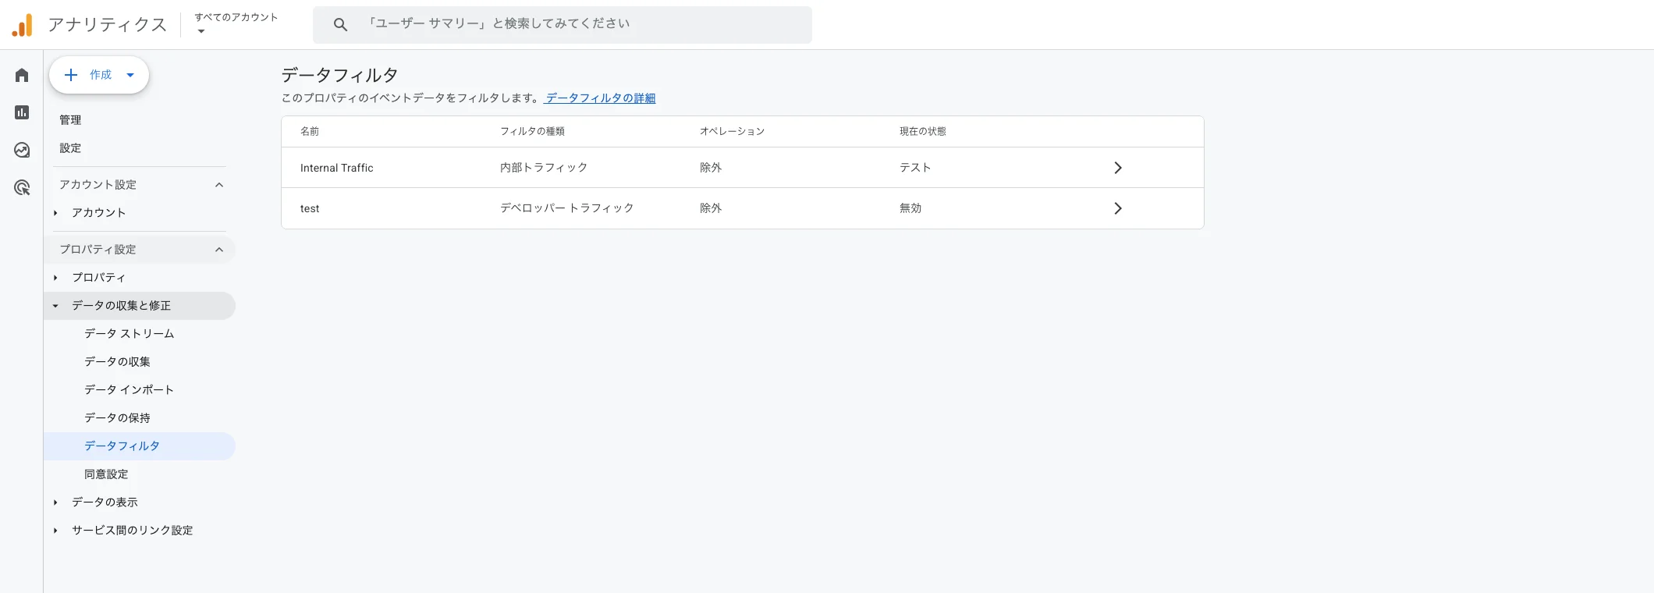Click the Internal Traffic filter name
The height and width of the screenshot is (593, 1654).
coord(337,168)
